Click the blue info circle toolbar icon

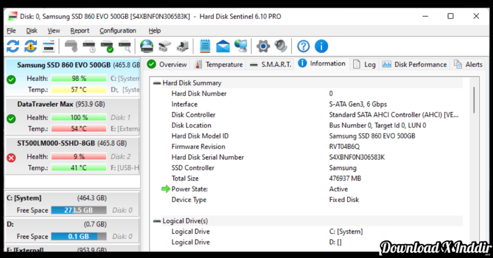pyautogui.click(x=321, y=47)
